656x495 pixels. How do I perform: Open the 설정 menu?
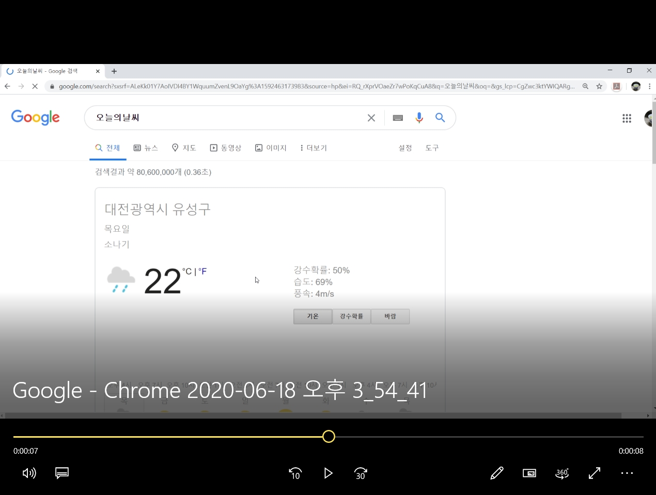(405, 148)
